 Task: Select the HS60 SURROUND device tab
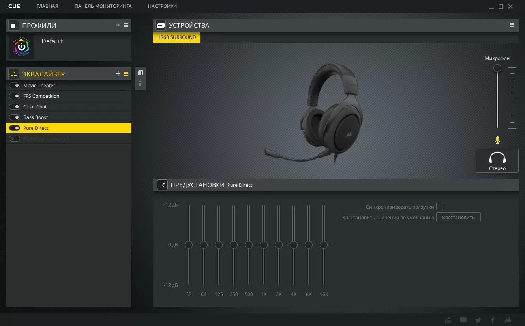point(176,37)
